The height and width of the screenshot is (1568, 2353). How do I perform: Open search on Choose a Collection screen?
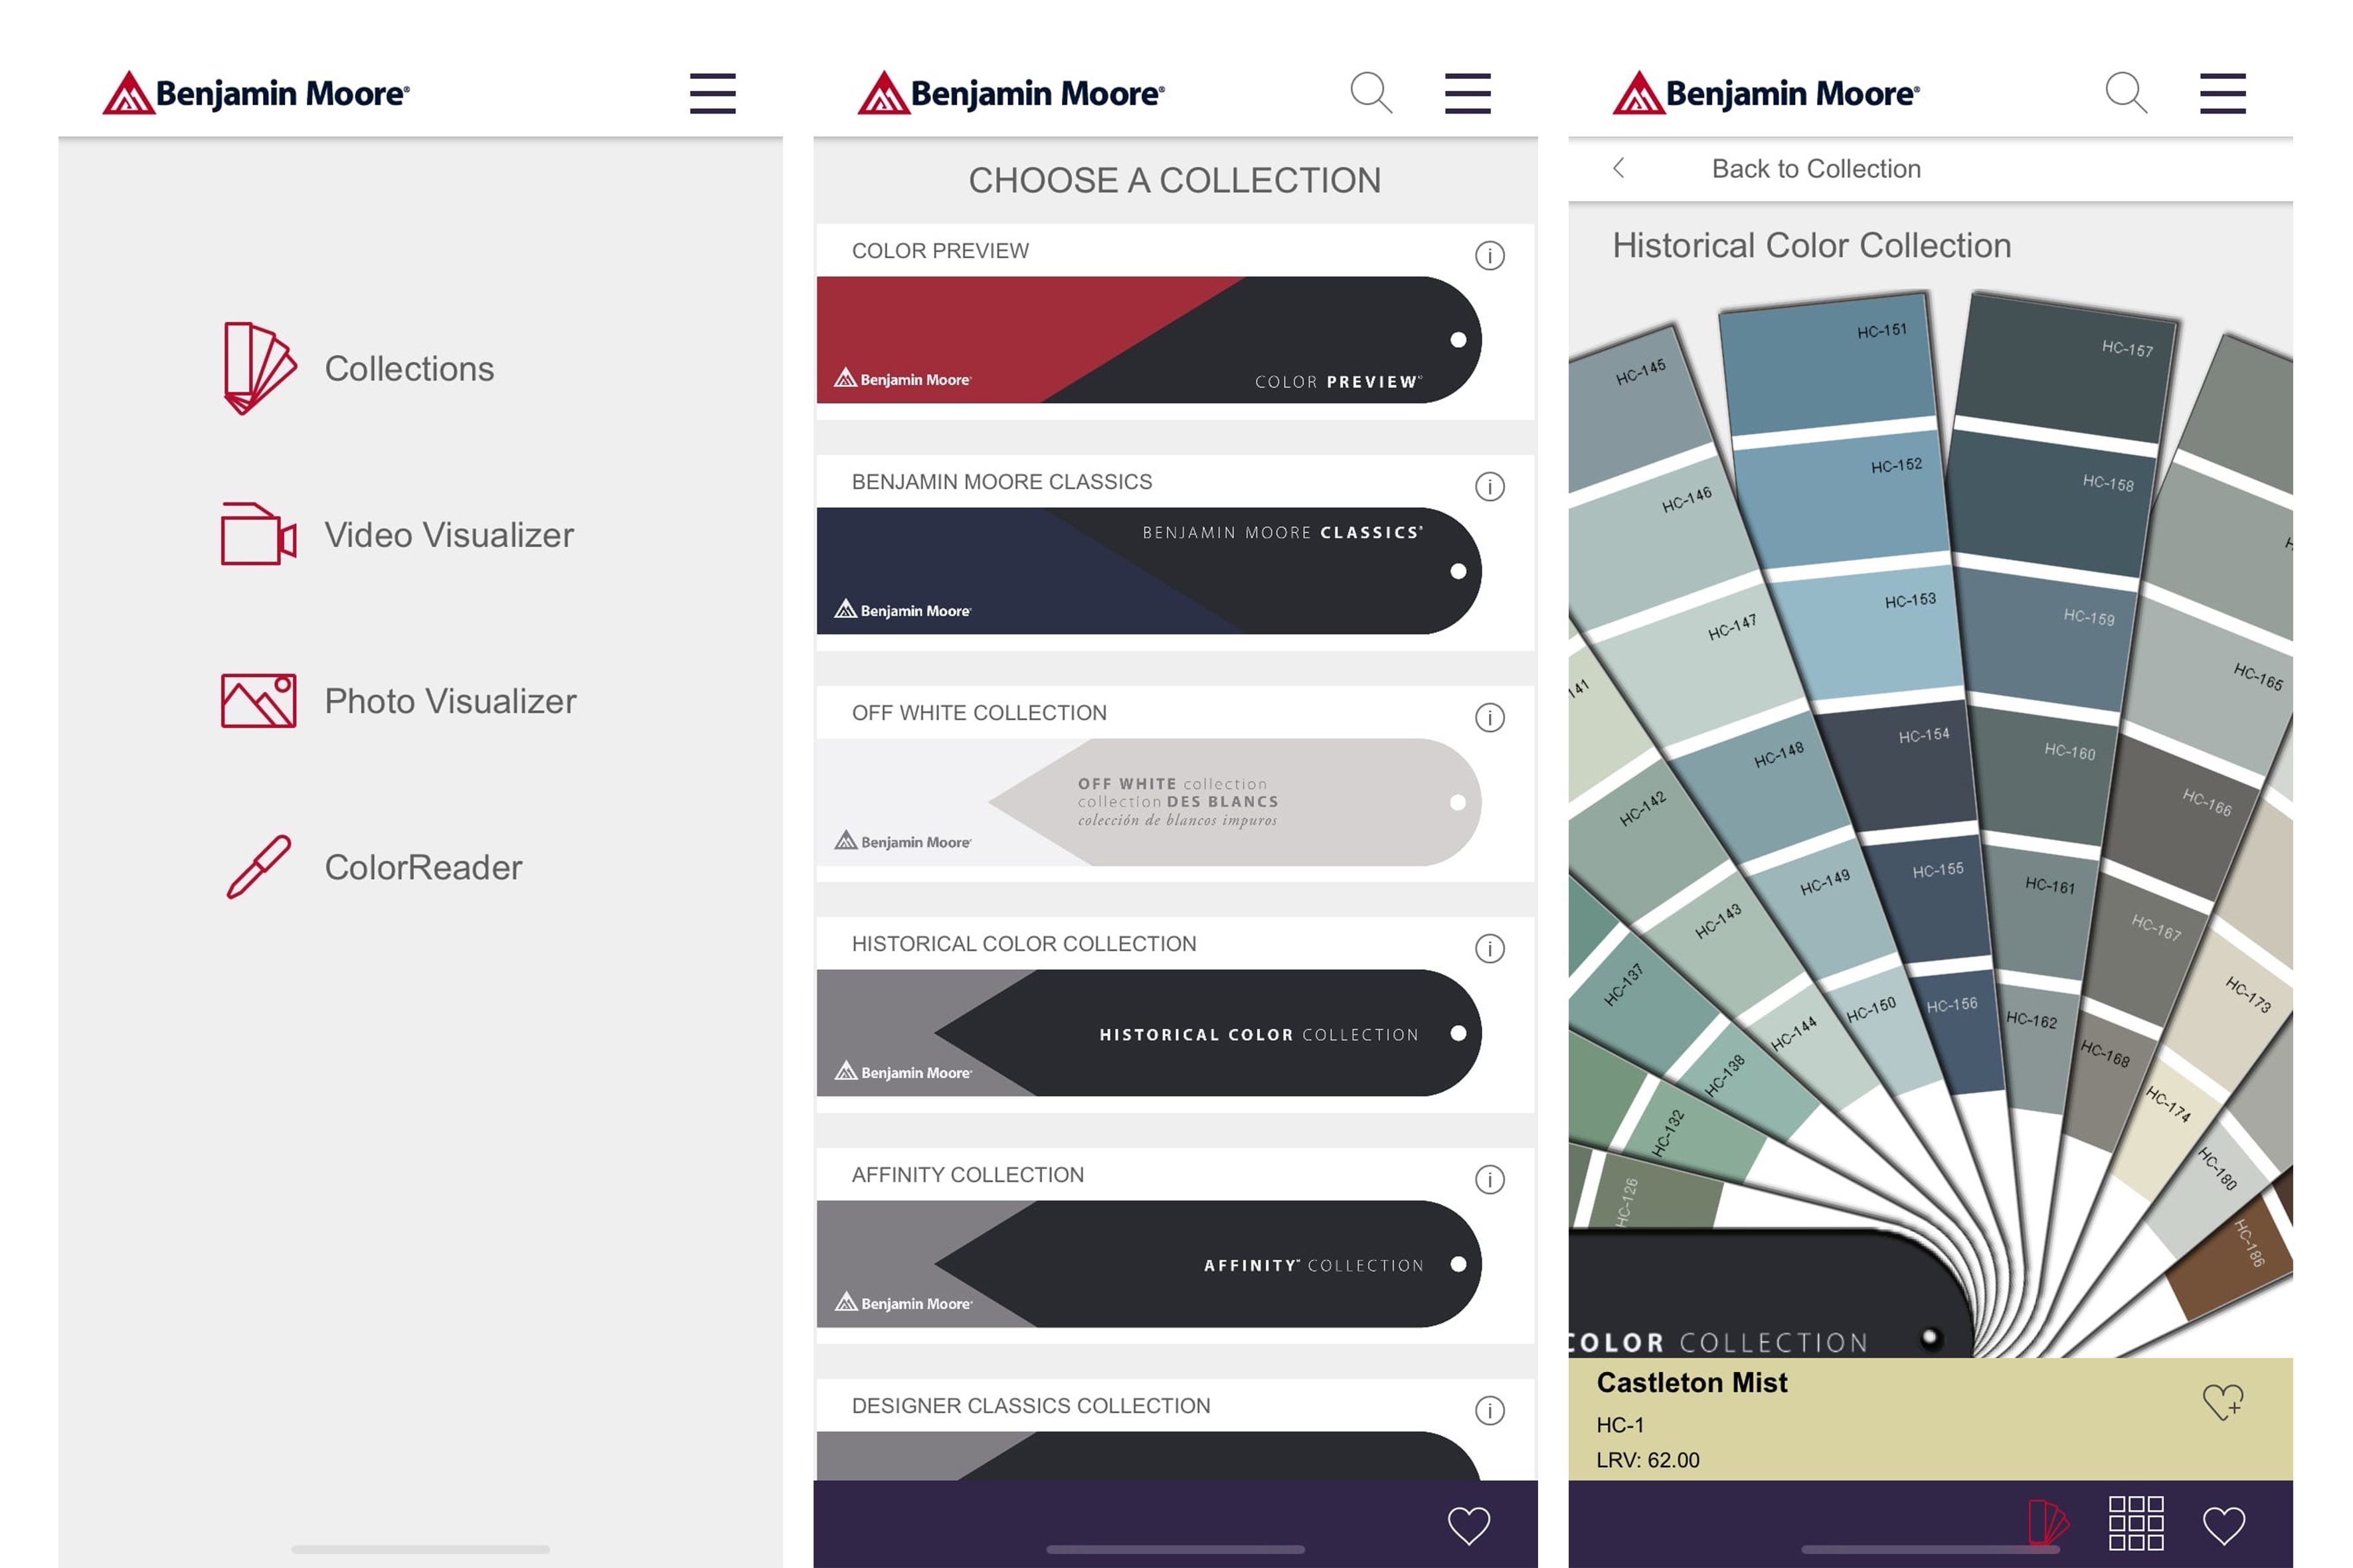1371,93
